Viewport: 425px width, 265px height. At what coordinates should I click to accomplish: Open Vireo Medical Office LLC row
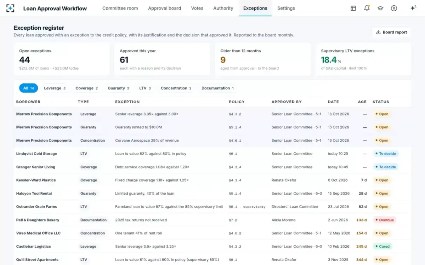[x=212, y=233]
